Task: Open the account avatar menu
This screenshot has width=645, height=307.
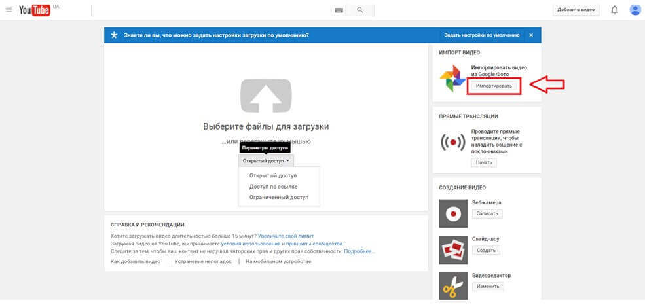Action: coord(635,10)
